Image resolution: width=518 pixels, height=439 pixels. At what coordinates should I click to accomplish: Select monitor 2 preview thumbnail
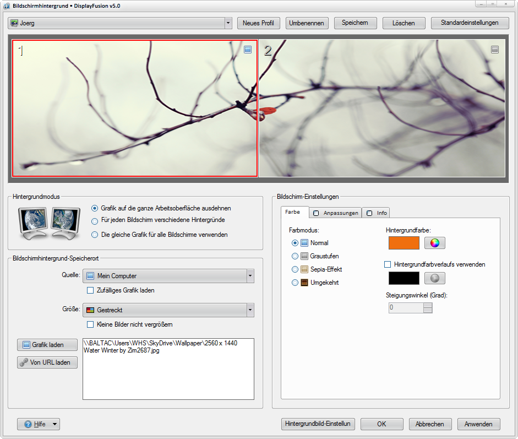(x=382, y=109)
